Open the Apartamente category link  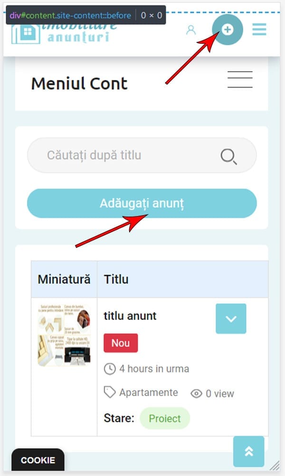click(x=148, y=393)
